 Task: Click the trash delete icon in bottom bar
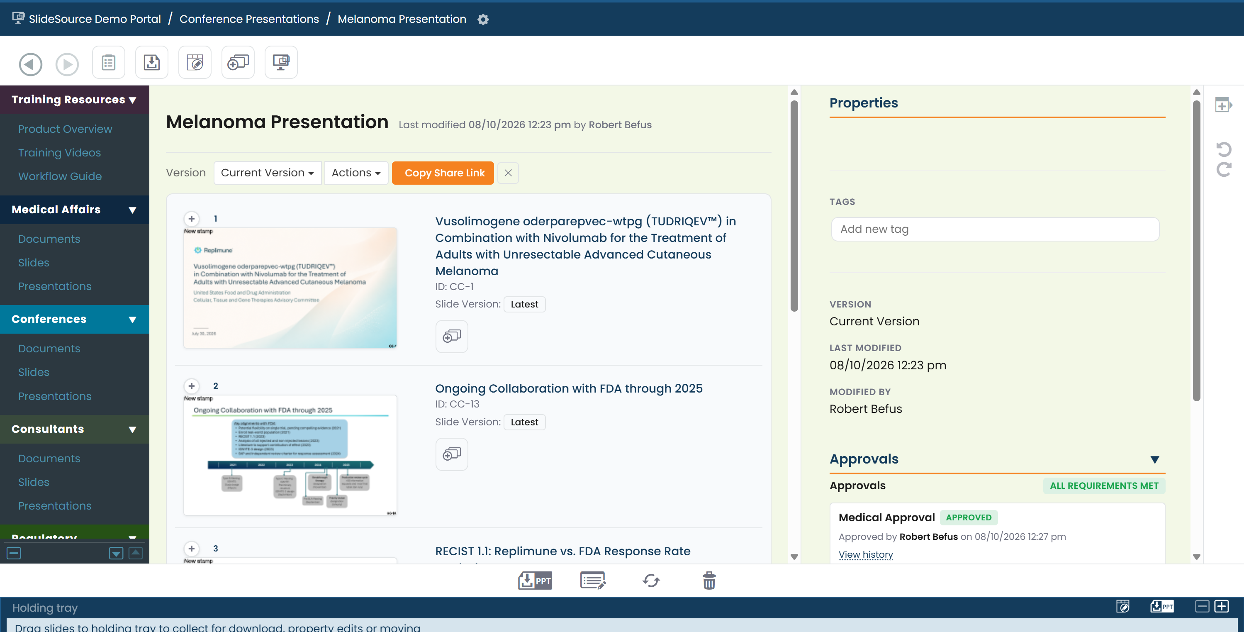coord(709,580)
